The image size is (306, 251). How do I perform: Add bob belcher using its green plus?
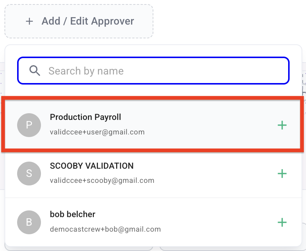coord(282,222)
